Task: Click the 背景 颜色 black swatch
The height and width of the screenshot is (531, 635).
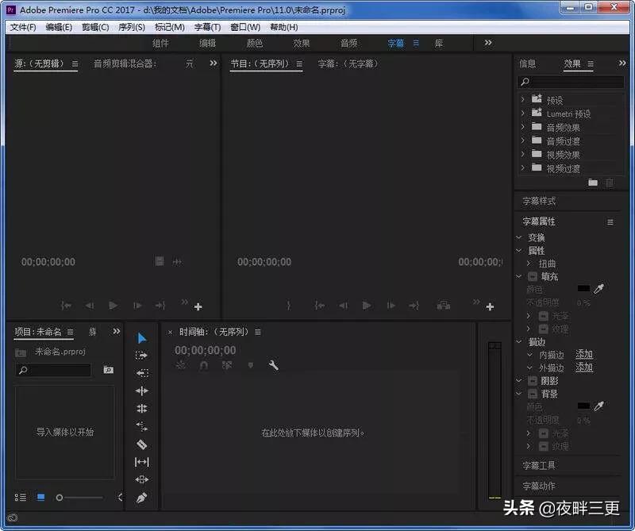Action: pos(583,406)
